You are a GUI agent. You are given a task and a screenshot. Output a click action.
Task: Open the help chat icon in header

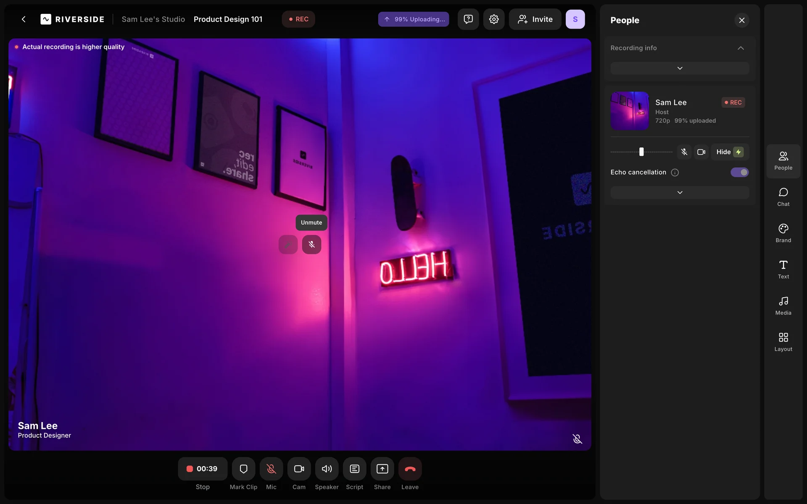click(468, 19)
